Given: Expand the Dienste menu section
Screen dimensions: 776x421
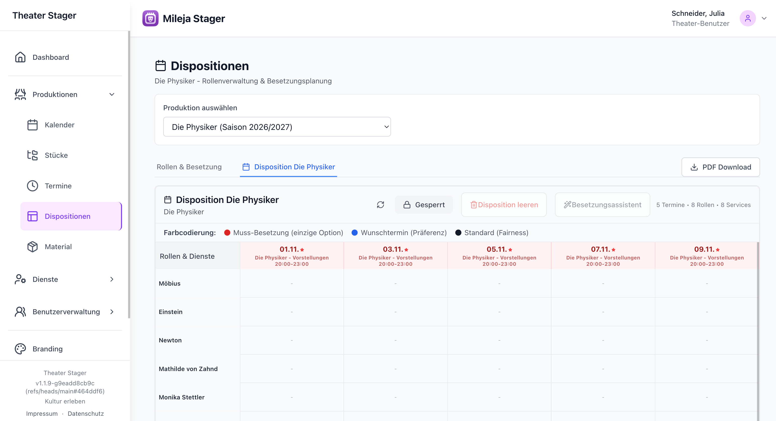Looking at the screenshot, I should [x=112, y=279].
